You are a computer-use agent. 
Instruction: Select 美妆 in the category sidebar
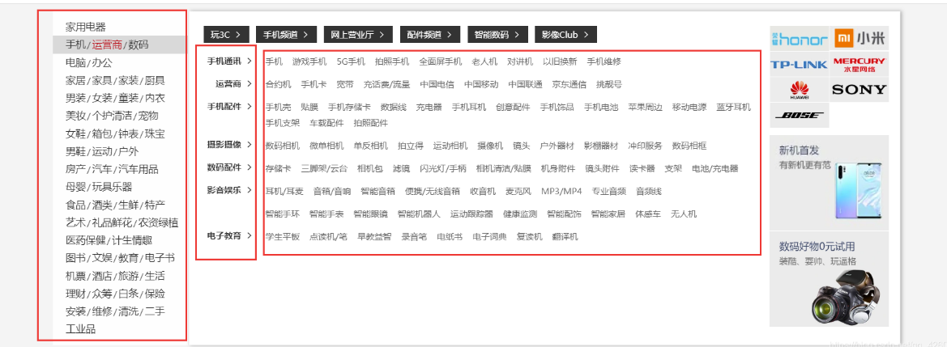click(75, 116)
